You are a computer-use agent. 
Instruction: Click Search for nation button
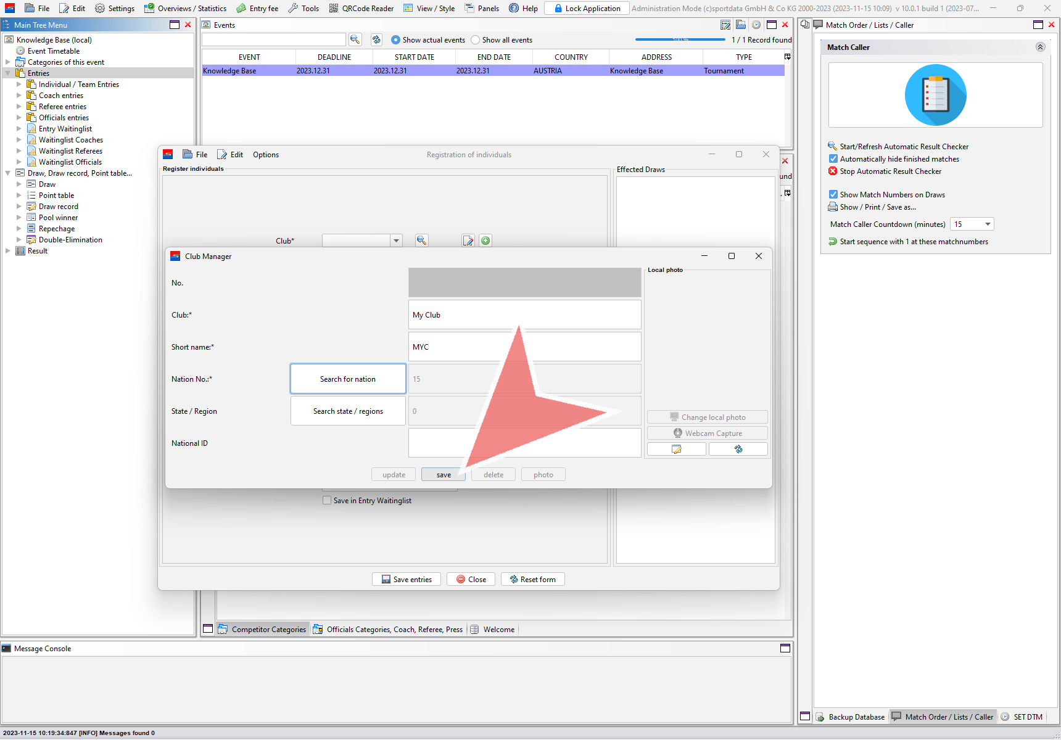pyautogui.click(x=348, y=379)
